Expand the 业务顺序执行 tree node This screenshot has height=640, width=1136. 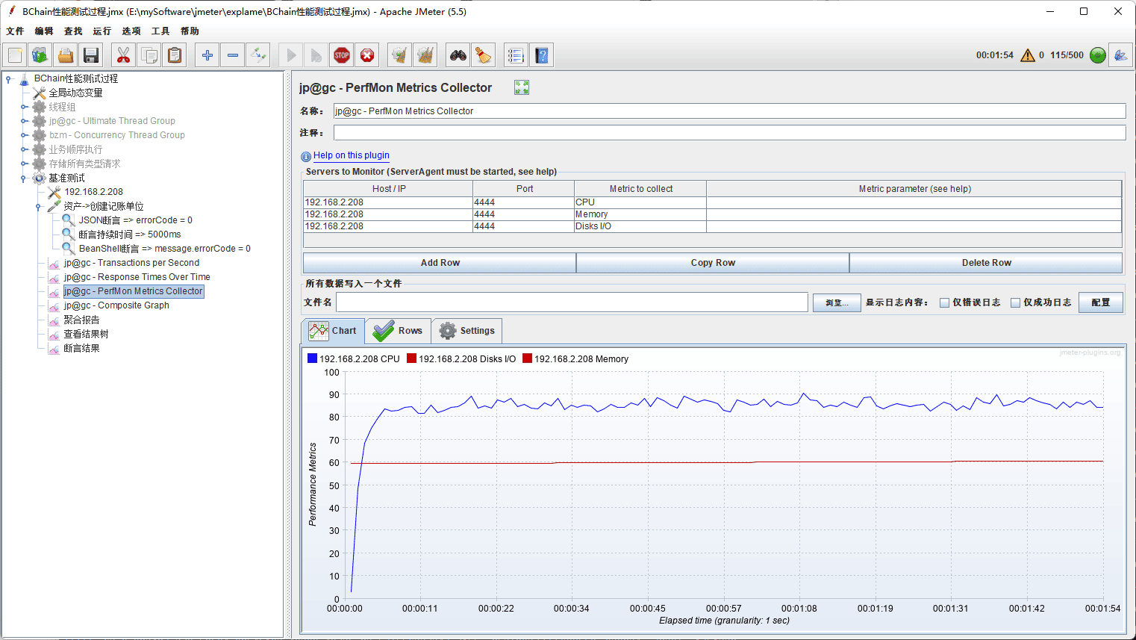(23, 150)
